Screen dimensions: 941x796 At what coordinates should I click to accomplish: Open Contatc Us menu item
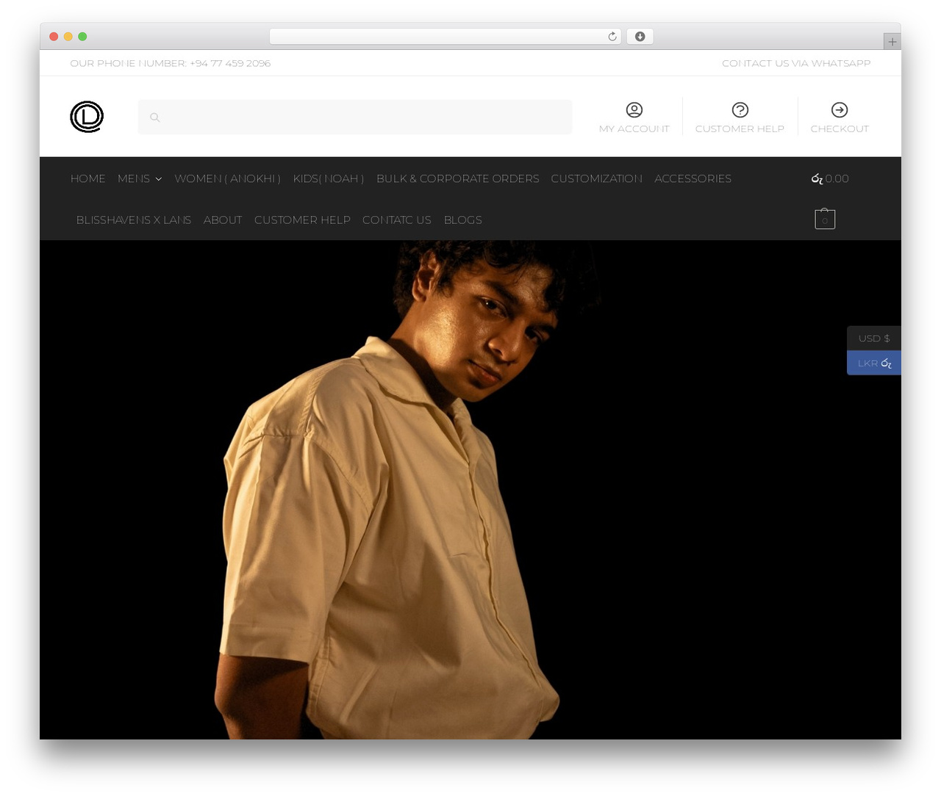pos(397,220)
